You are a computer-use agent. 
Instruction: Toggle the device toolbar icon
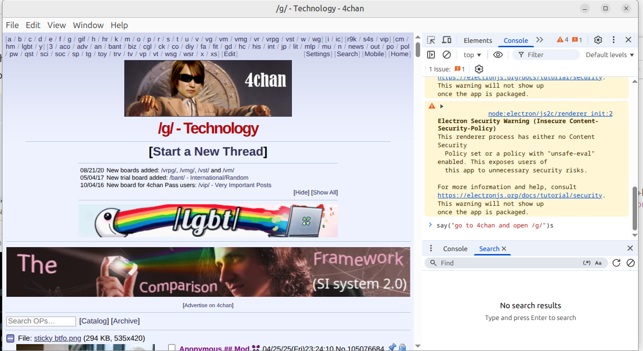(x=447, y=40)
